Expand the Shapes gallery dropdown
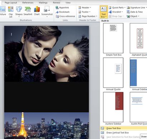 click(19, 17)
